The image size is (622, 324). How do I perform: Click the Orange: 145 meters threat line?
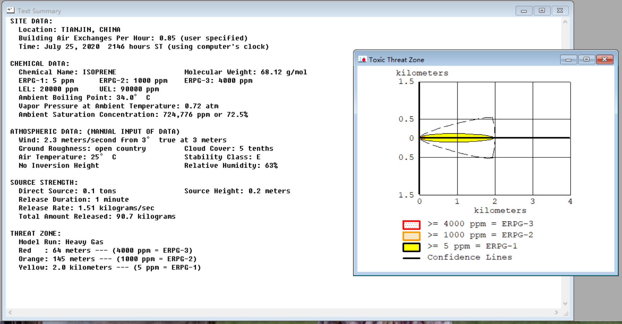(108, 259)
